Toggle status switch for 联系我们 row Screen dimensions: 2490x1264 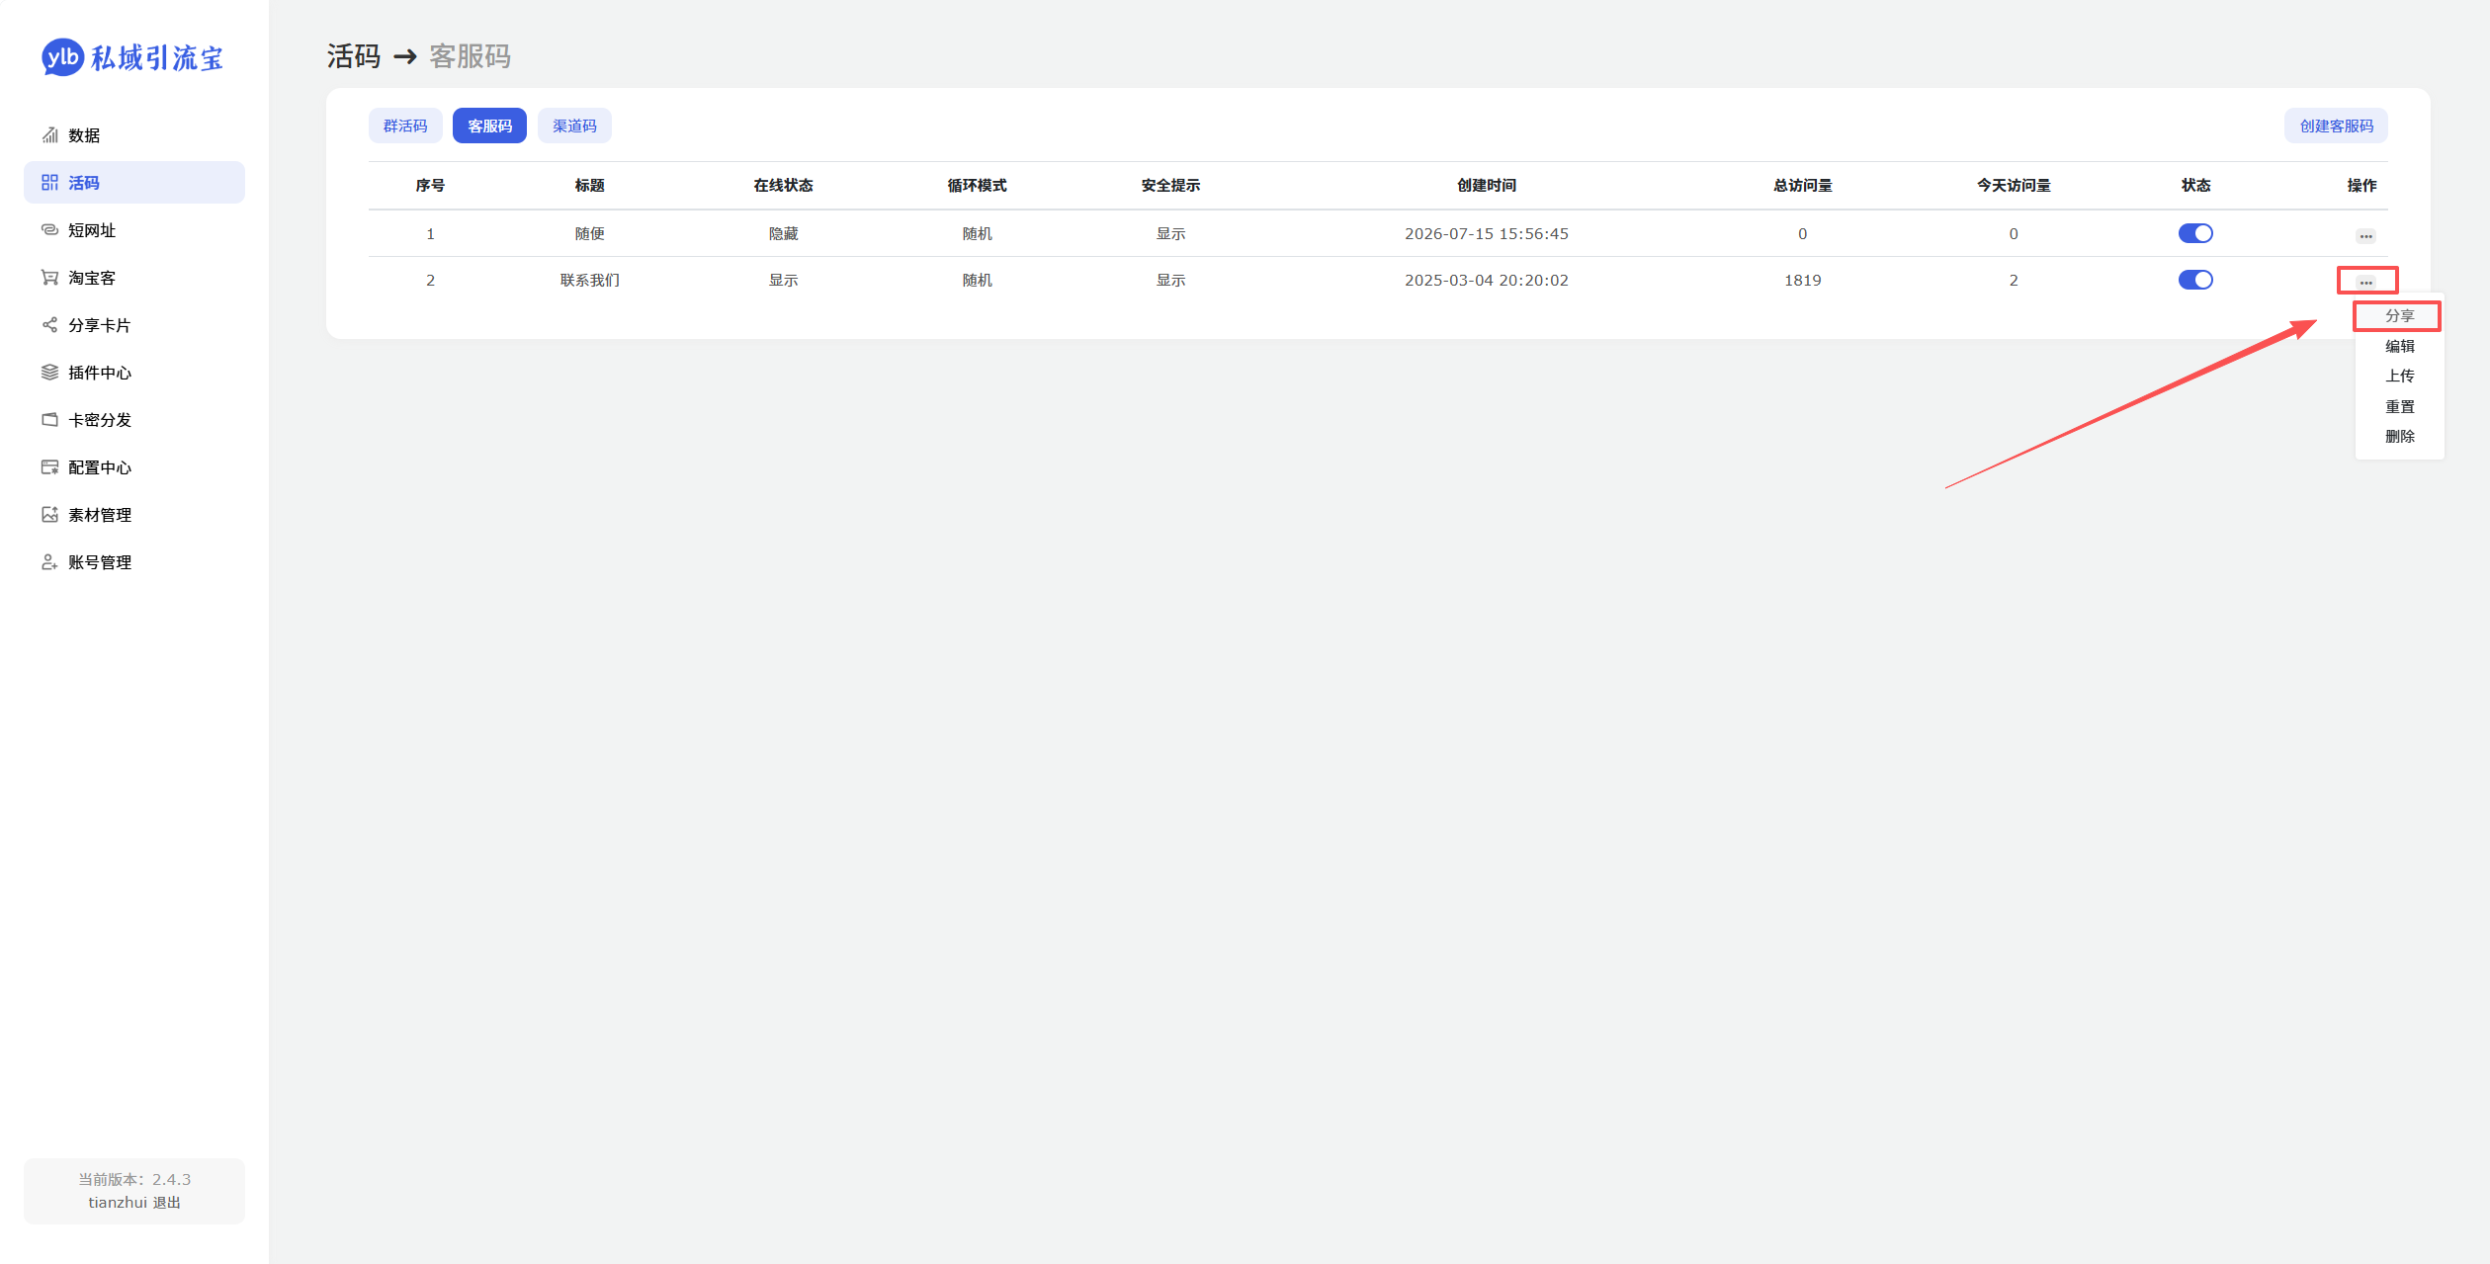2195,280
